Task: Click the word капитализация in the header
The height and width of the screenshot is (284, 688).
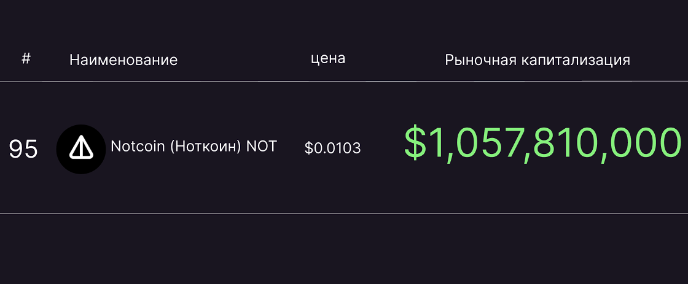Action: coord(576,61)
